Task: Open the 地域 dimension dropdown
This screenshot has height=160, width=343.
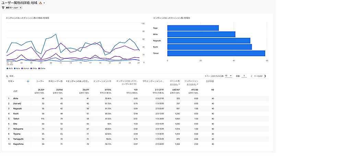Action: tap(11, 81)
